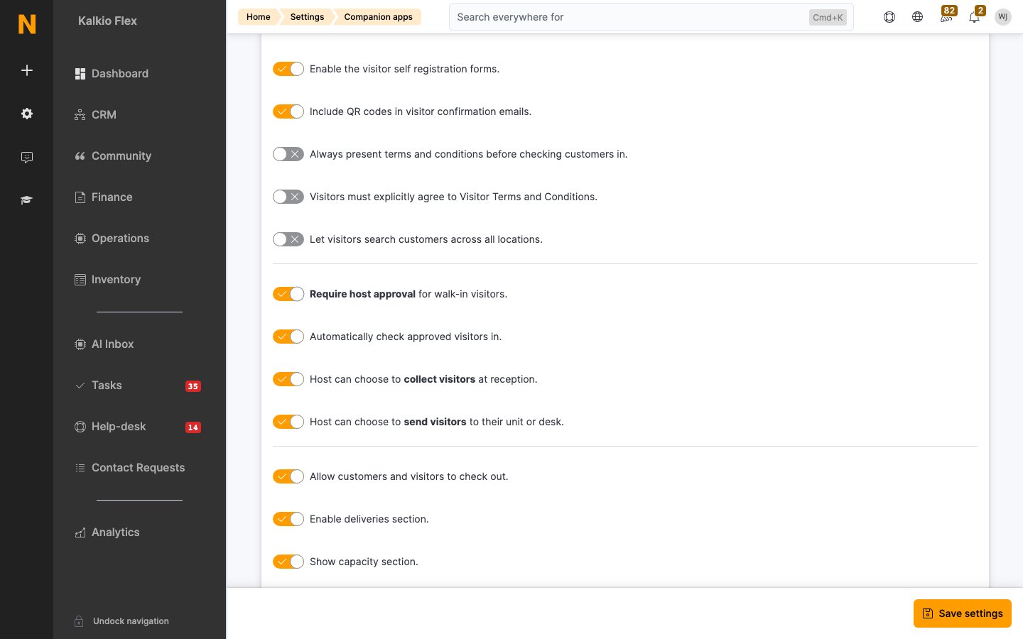The image size is (1023, 639).
Task: Open the support lifebuoy icon in top bar
Action: point(889,17)
